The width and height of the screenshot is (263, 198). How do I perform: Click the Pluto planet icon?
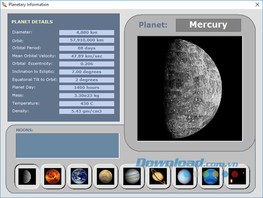pyautogui.click(x=237, y=176)
